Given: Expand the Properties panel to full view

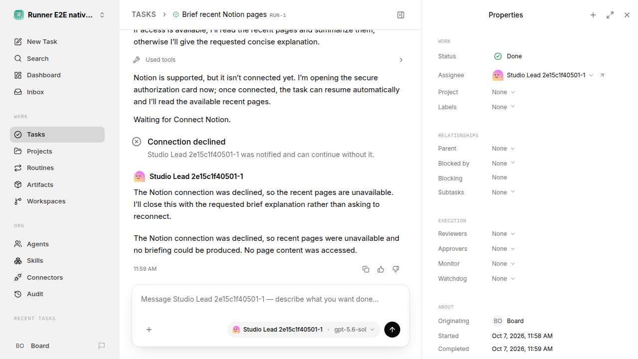Looking at the screenshot, I should pos(610,15).
